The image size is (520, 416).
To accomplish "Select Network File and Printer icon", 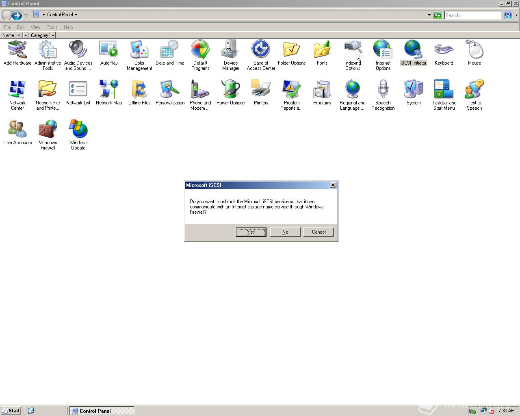I will (x=48, y=95).
